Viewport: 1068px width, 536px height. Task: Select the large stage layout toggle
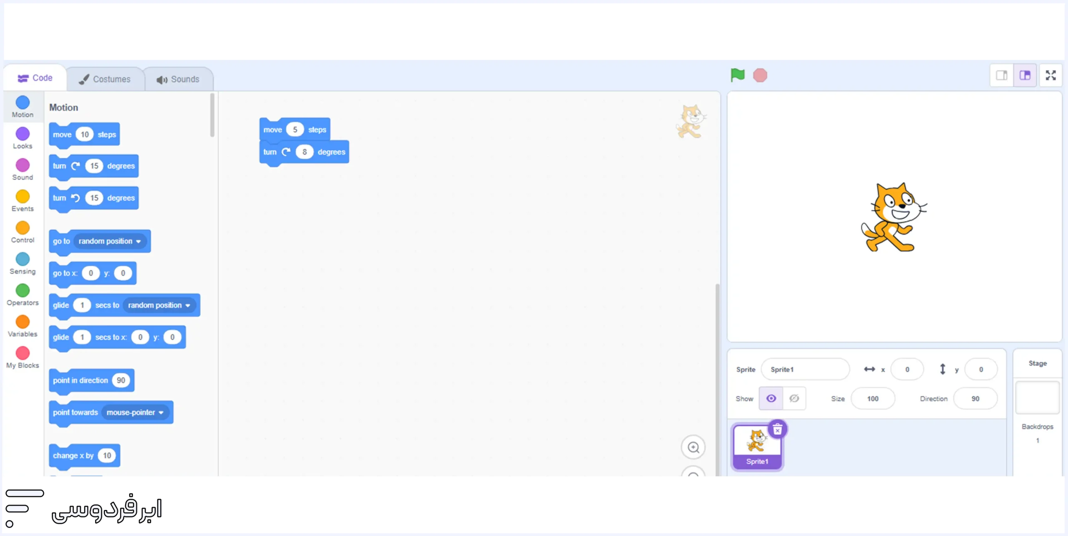(x=1025, y=75)
